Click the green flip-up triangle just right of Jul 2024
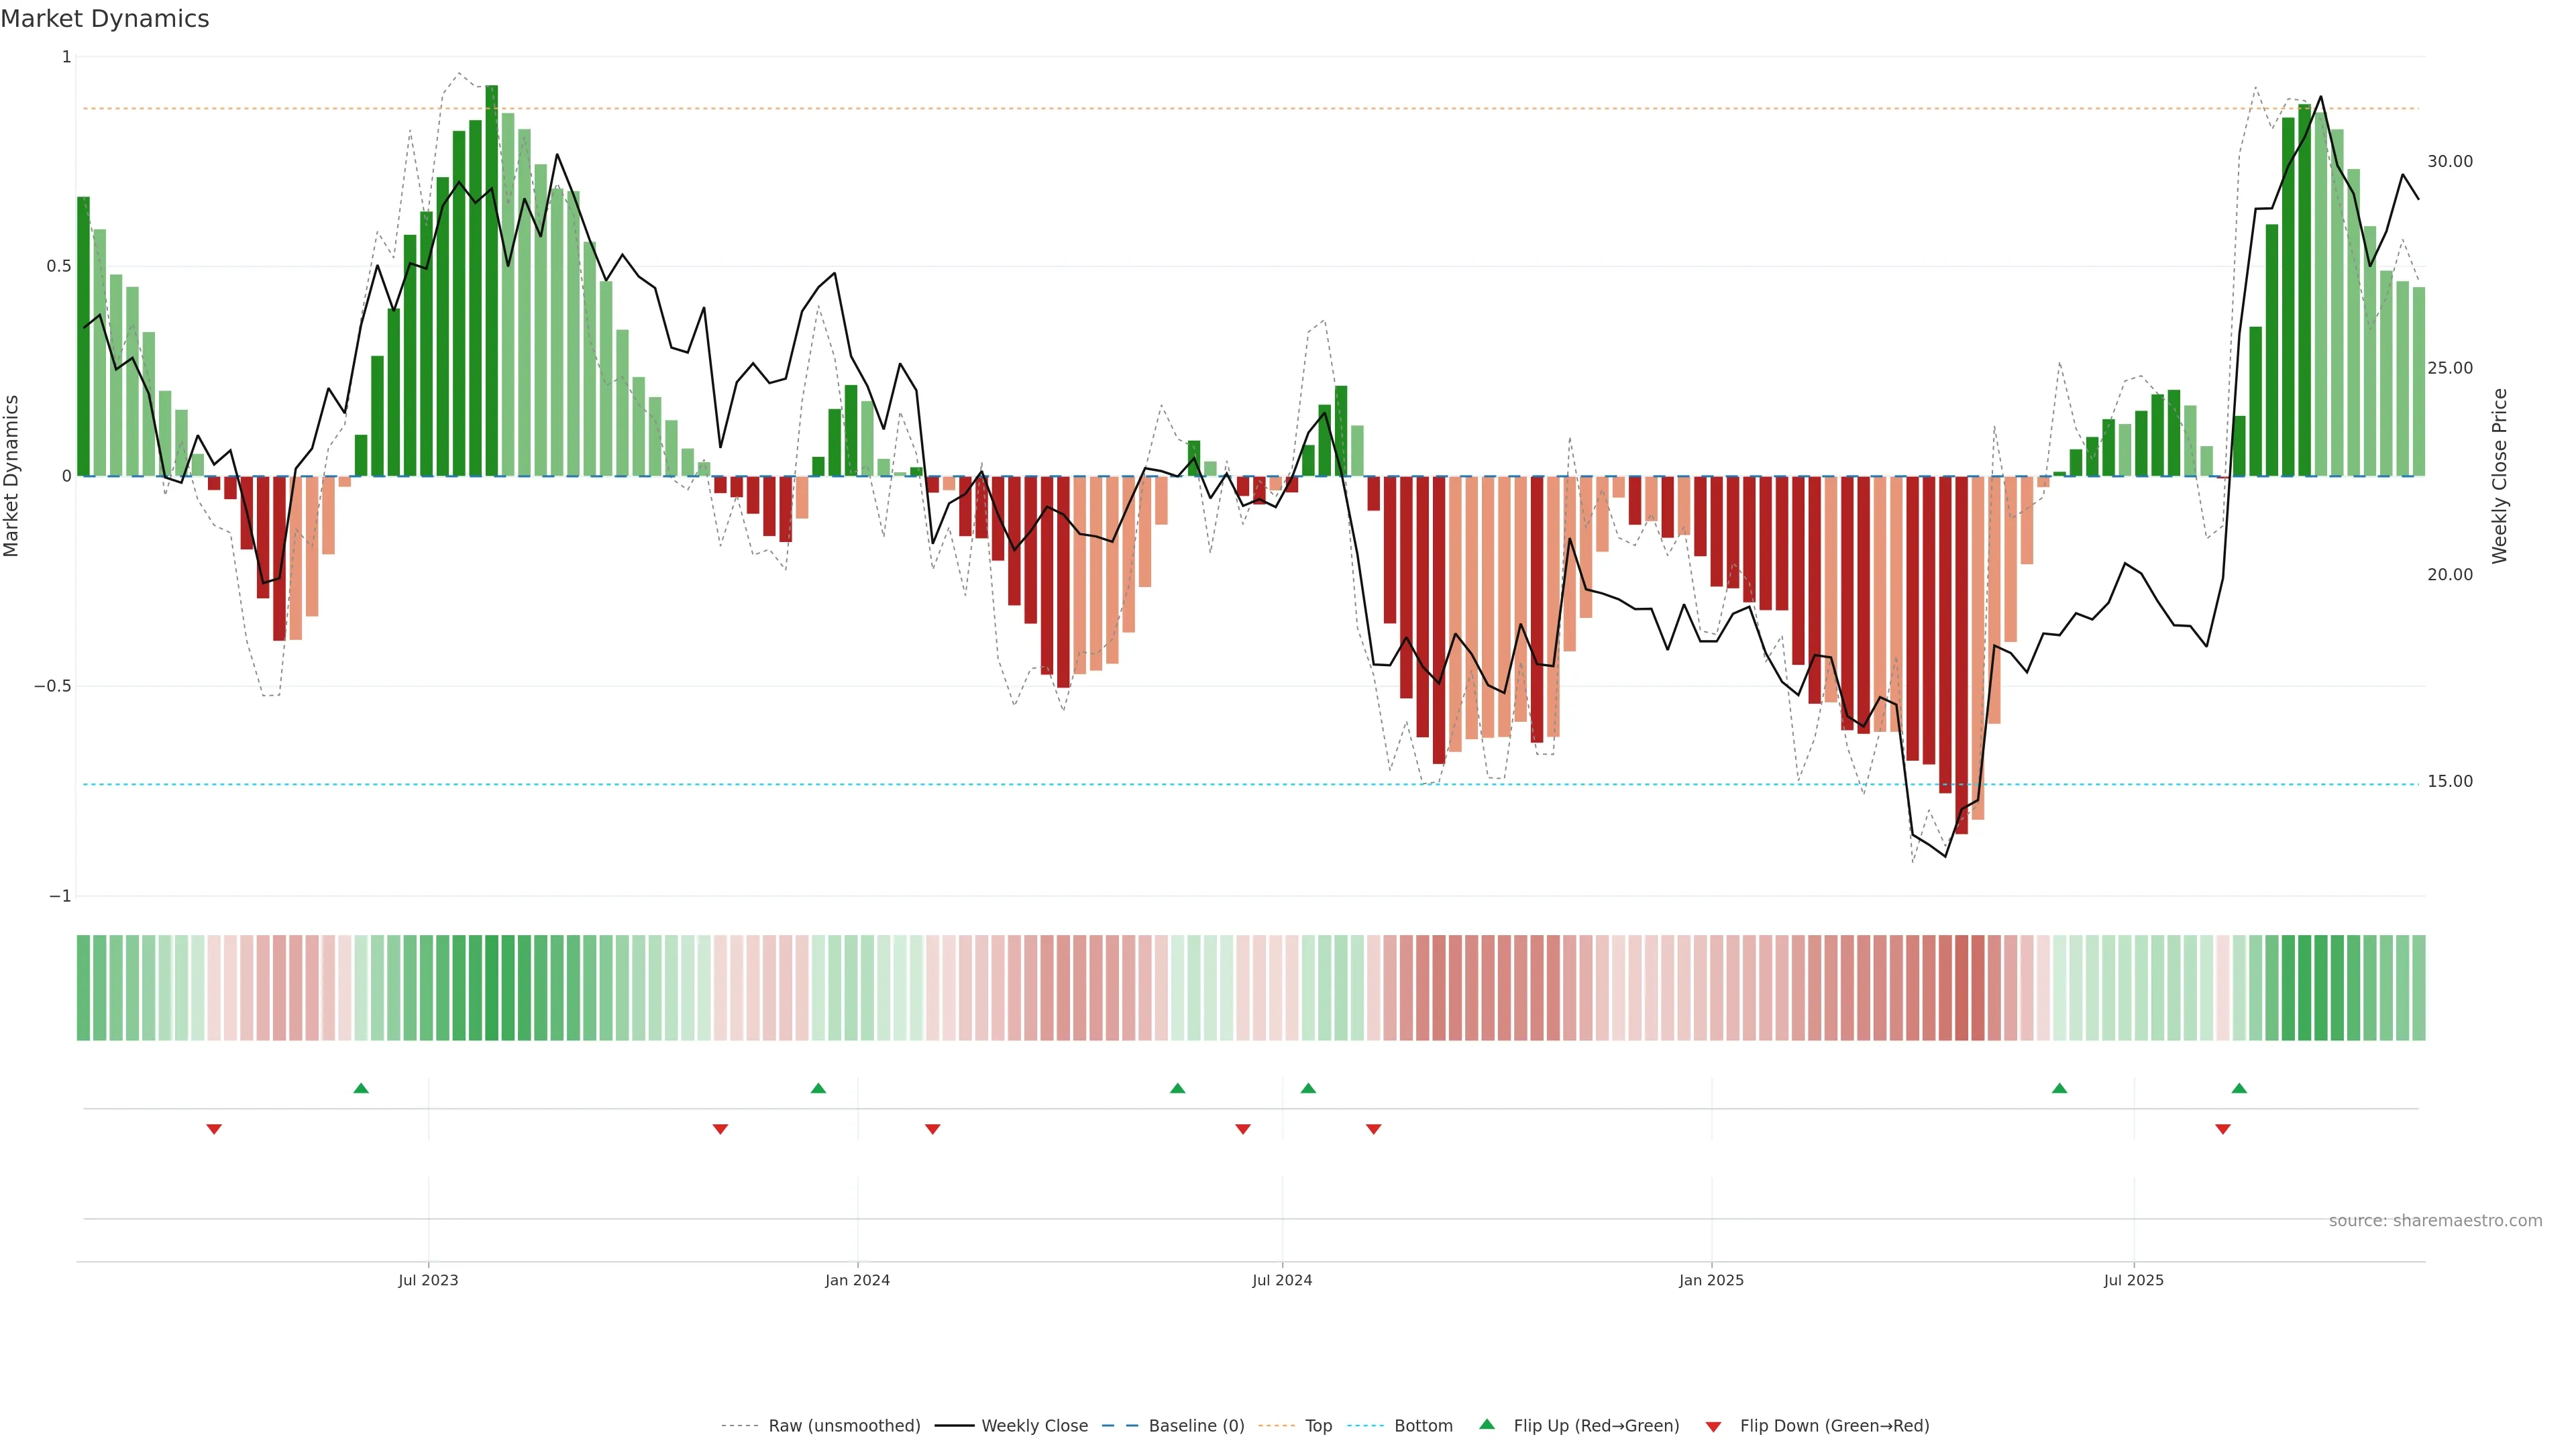The height and width of the screenshot is (1449, 2576). pos(1308,1088)
